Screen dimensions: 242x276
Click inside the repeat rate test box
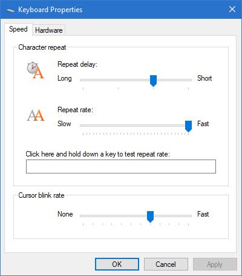(121, 166)
